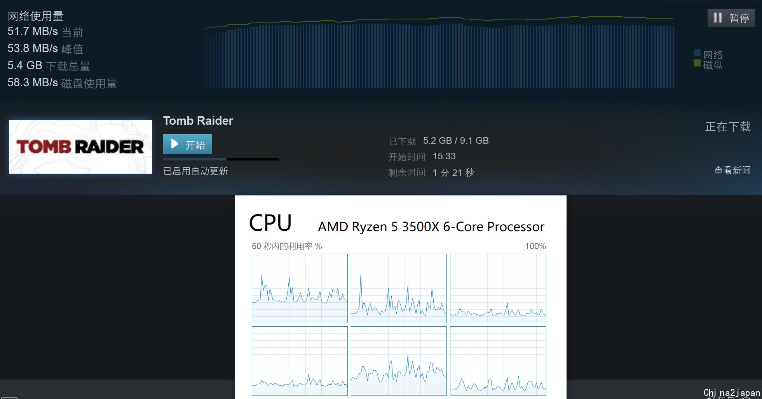Click the 5.2 GB / 9.1 GB downloaded value
Viewport: 762px width, 399px height.
[456, 141]
